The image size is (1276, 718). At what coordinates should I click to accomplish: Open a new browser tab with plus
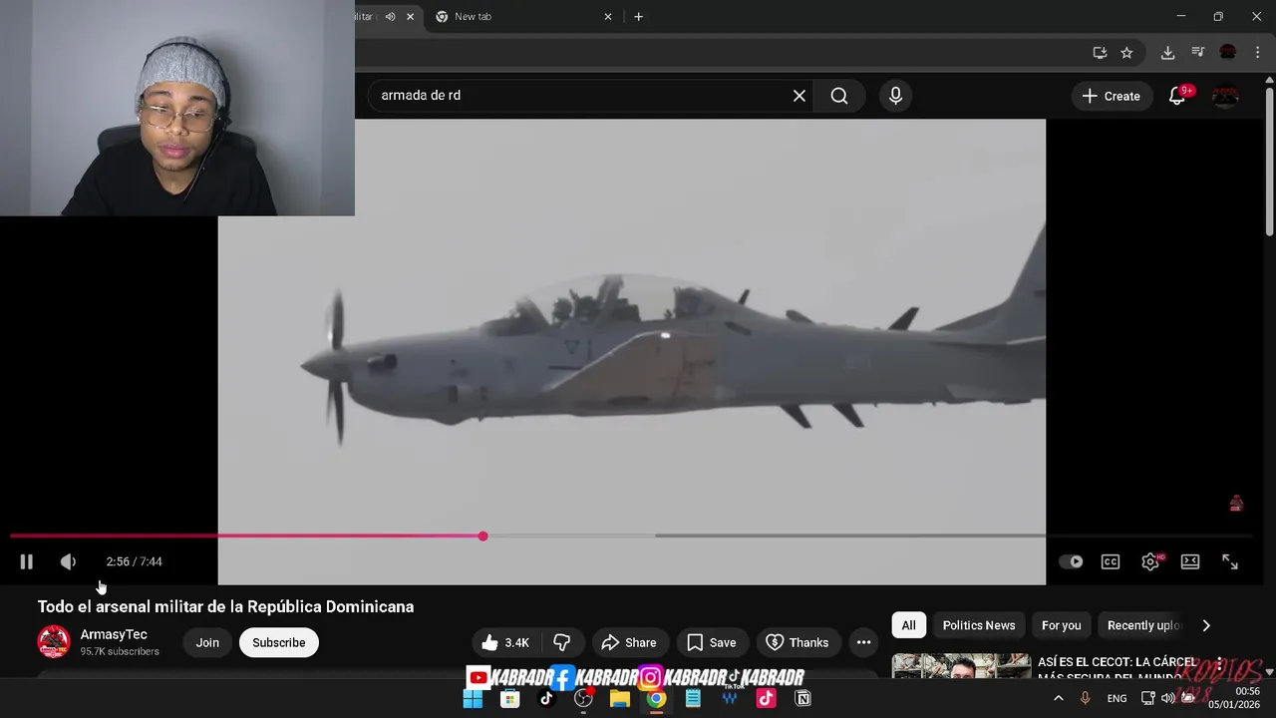[639, 16]
